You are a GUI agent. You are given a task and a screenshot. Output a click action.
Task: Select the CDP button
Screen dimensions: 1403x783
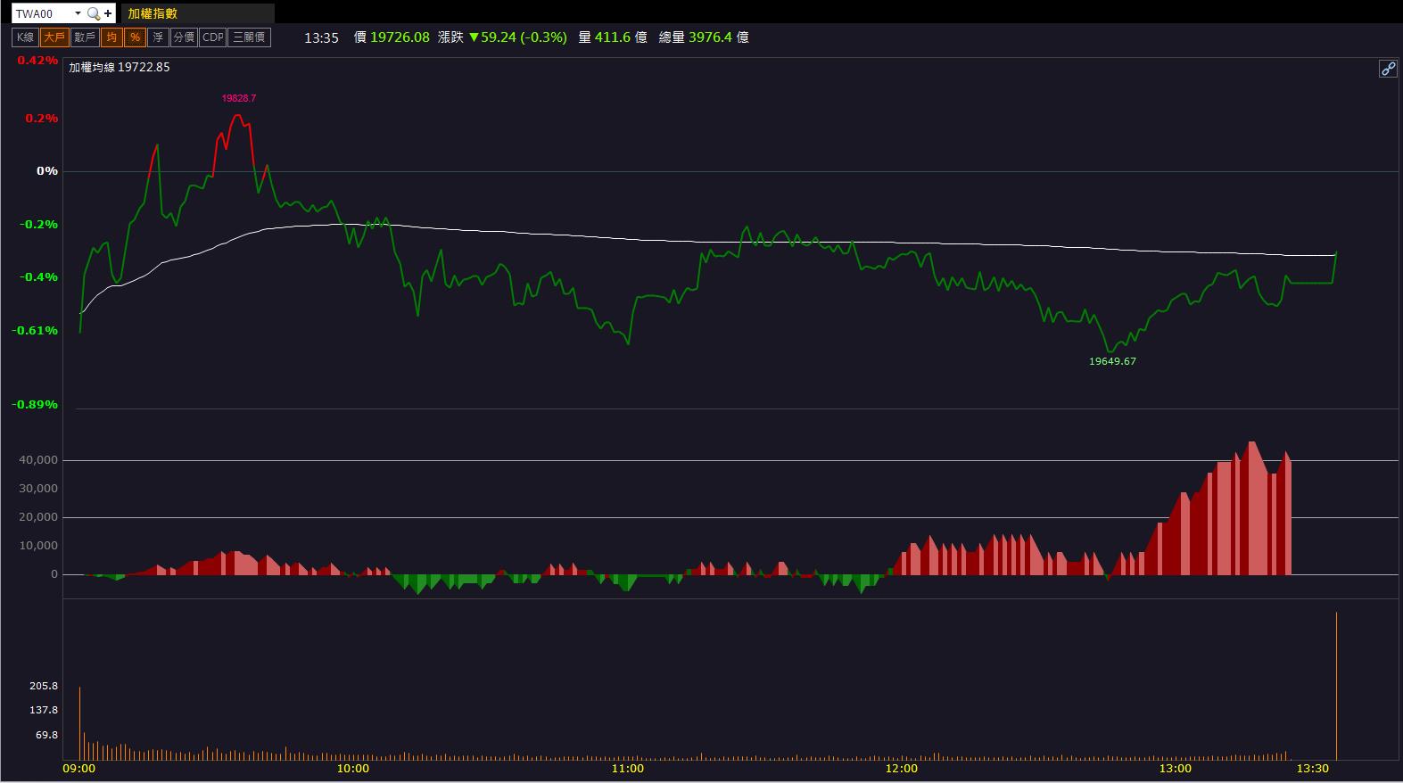click(x=212, y=37)
